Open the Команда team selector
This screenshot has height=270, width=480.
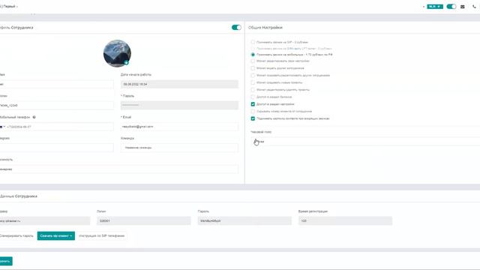coord(179,148)
